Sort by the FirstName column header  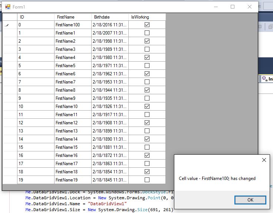tap(73, 17)
